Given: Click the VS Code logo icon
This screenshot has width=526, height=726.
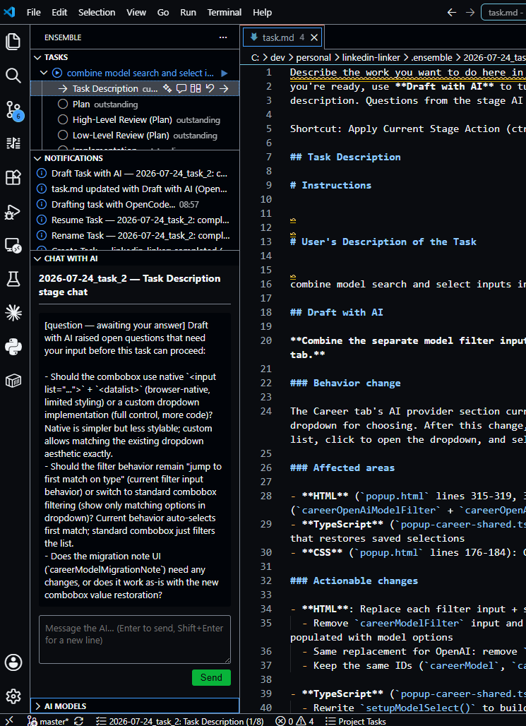Looking at the screenshot, I should click(x=9, y=12).
